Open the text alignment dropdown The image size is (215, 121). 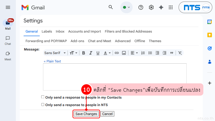134,53
